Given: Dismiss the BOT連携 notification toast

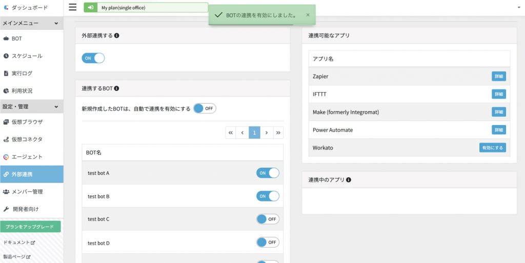Looking at the screenshot, I should pyautogui.click(x=308, y=15).
